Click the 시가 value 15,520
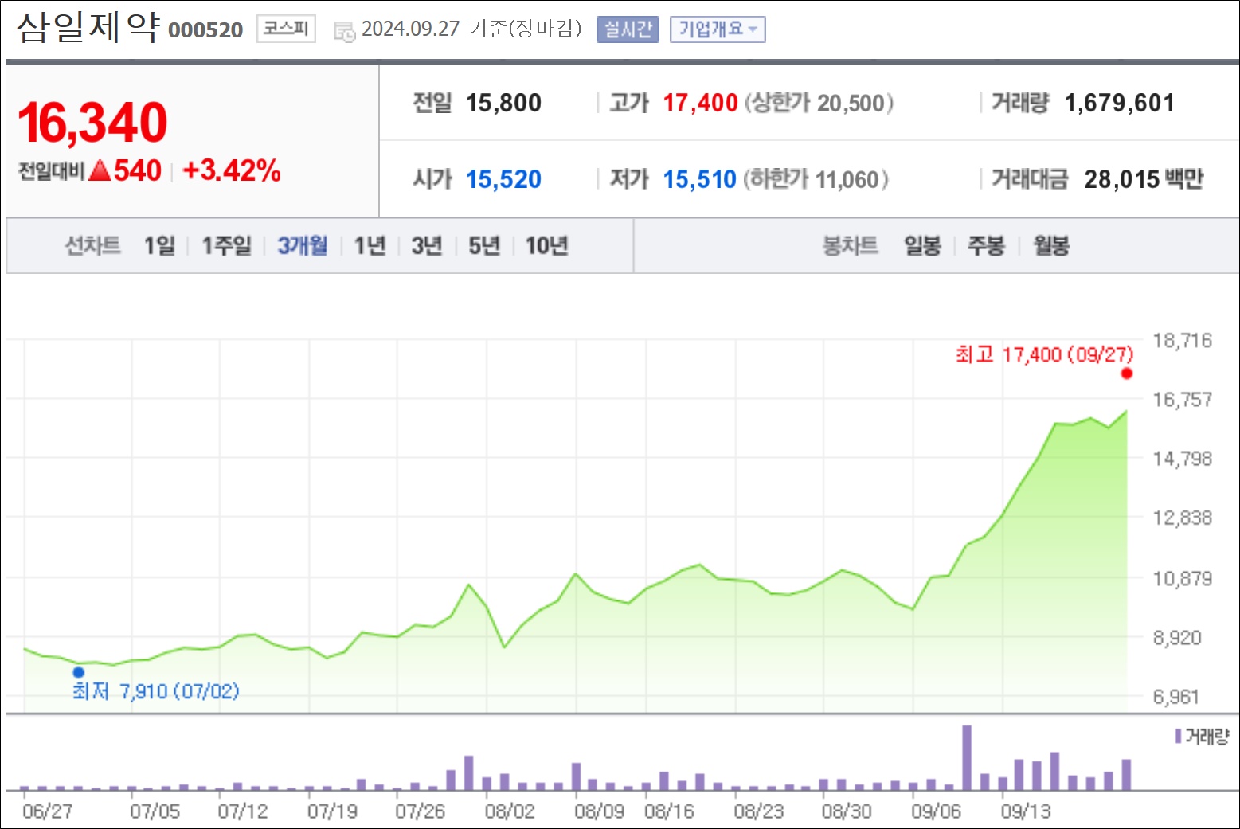Screen dimensions: 1240x829 (503, 179)
